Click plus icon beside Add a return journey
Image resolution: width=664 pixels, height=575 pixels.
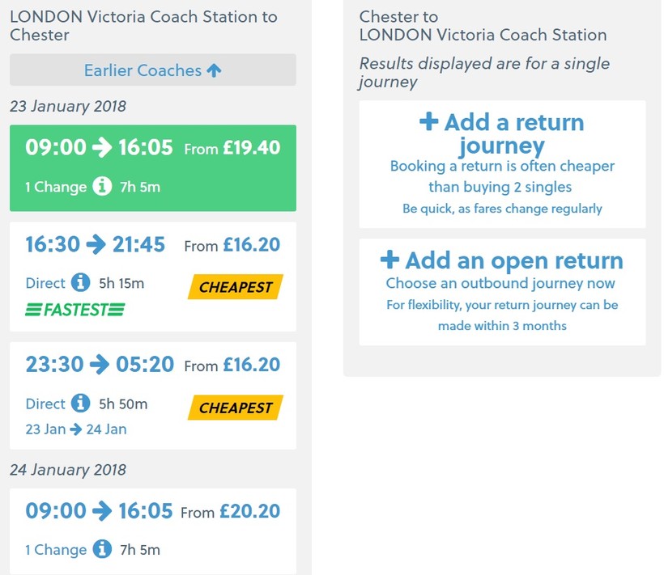point(428,122)
